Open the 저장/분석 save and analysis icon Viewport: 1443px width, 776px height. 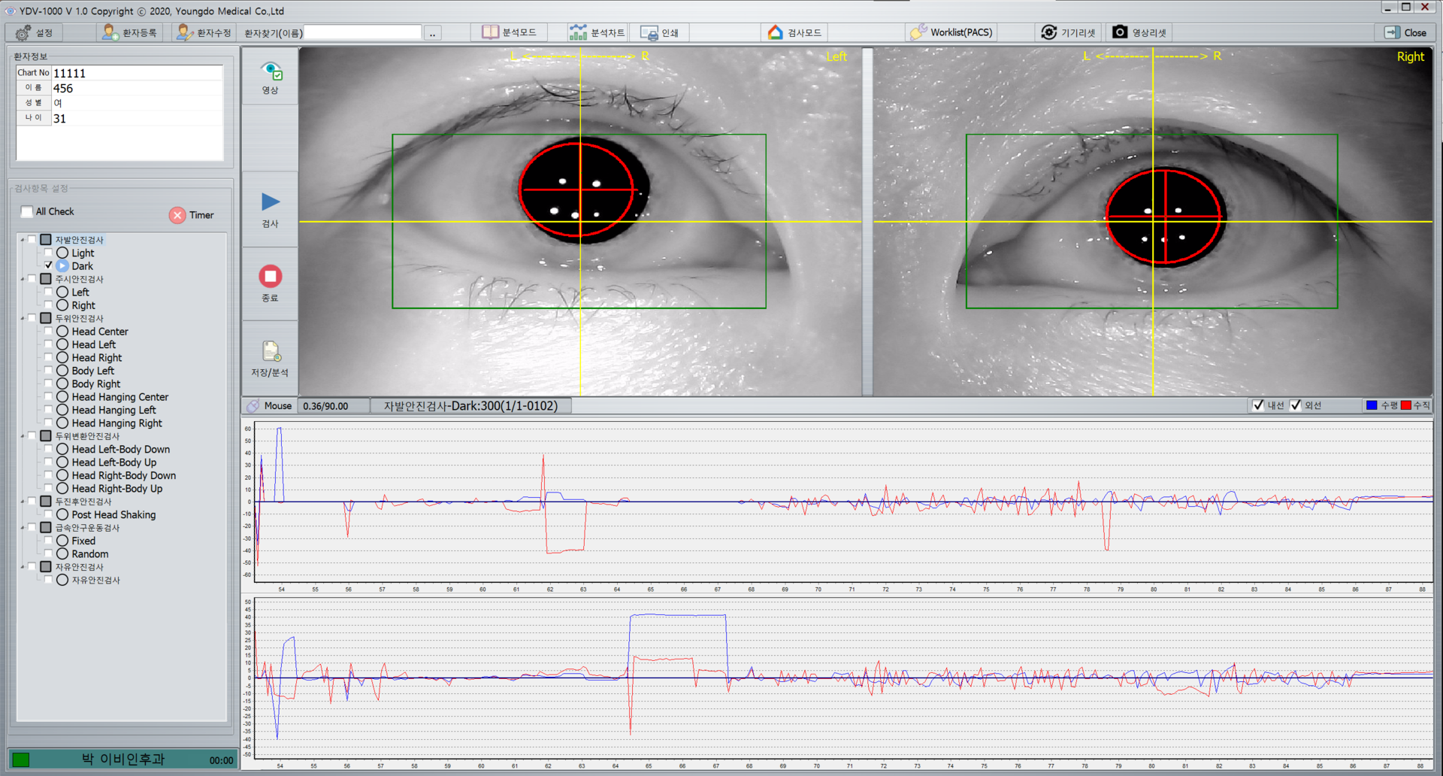(x=271, y=352)
